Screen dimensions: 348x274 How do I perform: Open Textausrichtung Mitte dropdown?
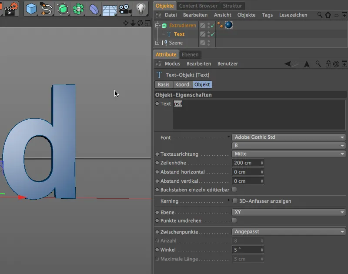[288, 154]
